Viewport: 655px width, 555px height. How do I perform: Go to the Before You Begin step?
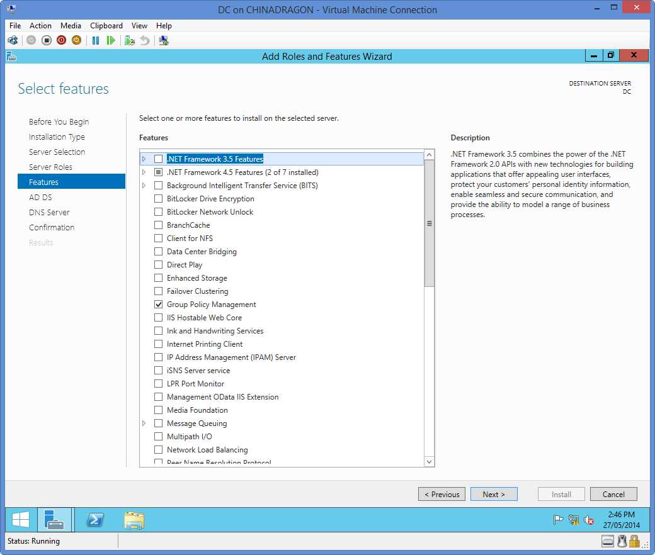click(x=59, y=122)
